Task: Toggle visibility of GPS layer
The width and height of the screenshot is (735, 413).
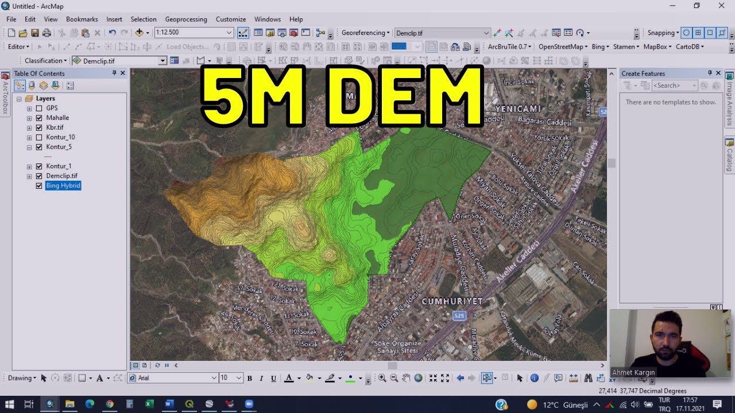Action: click(x=39, y=108)
